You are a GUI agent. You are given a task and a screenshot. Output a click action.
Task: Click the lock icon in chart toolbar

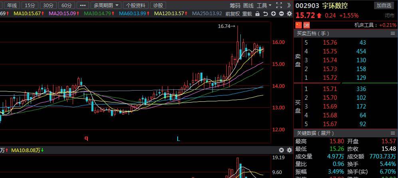click(258, 14)
